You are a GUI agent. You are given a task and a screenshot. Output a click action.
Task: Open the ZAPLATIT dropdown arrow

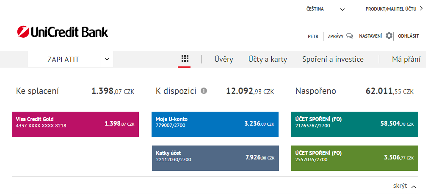tap(107, 59)
